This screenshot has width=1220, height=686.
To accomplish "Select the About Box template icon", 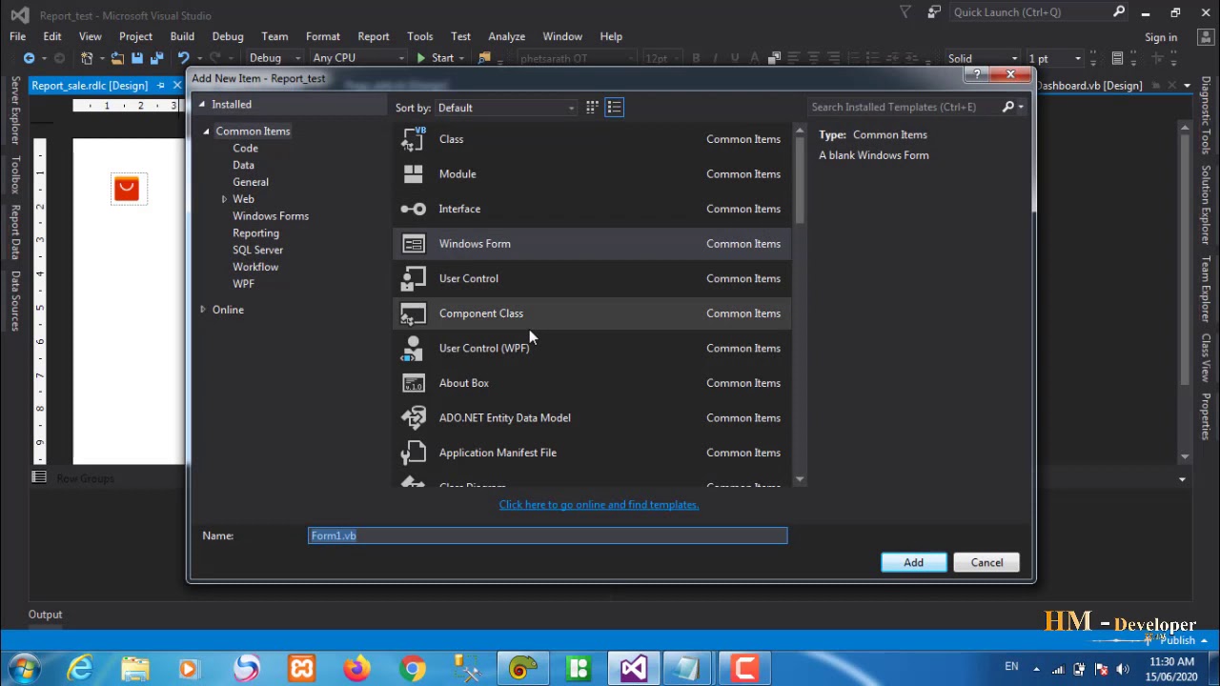I will (x=413, y=383).
